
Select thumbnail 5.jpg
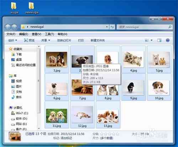click(159, 59)
